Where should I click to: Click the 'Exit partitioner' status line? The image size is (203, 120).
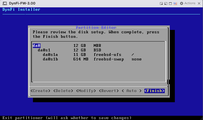[67, 118]
